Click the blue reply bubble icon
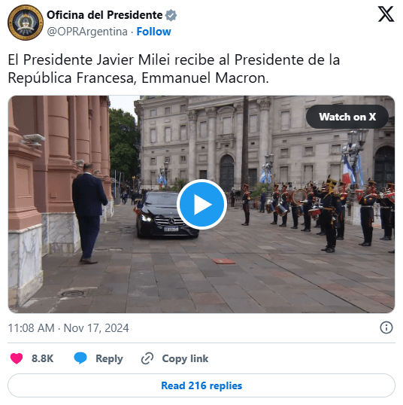 coord(80,358)
